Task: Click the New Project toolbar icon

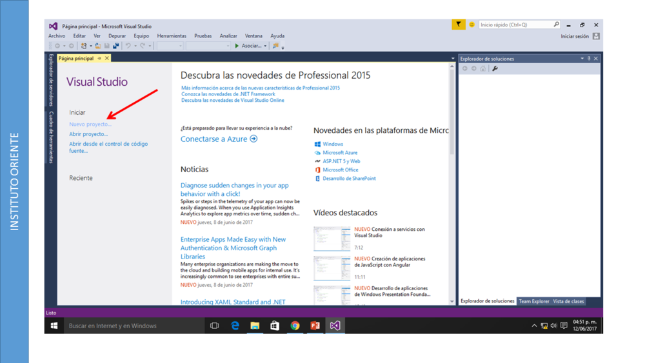Action: (x=84, y=46)
